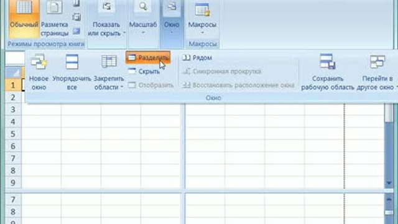This screenshot has height=224, width=398.
Task: Select row header 3
Action: coord(13,110)
